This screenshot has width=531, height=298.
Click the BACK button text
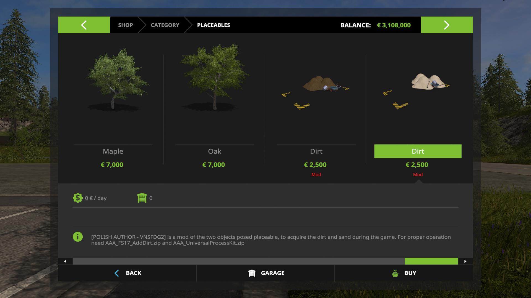pos(134,273)
